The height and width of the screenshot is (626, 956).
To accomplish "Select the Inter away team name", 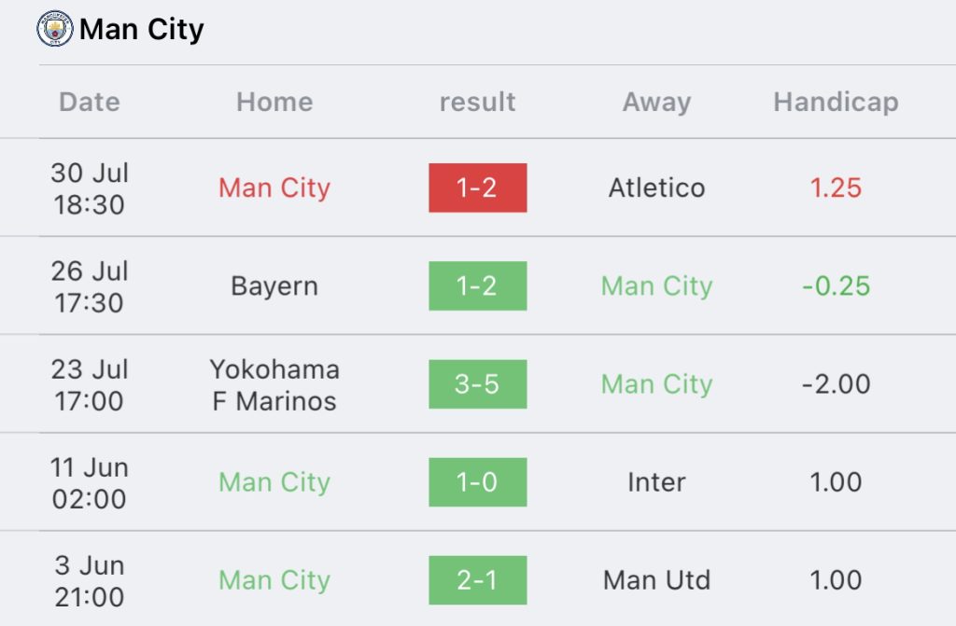I will pos(656,482).
